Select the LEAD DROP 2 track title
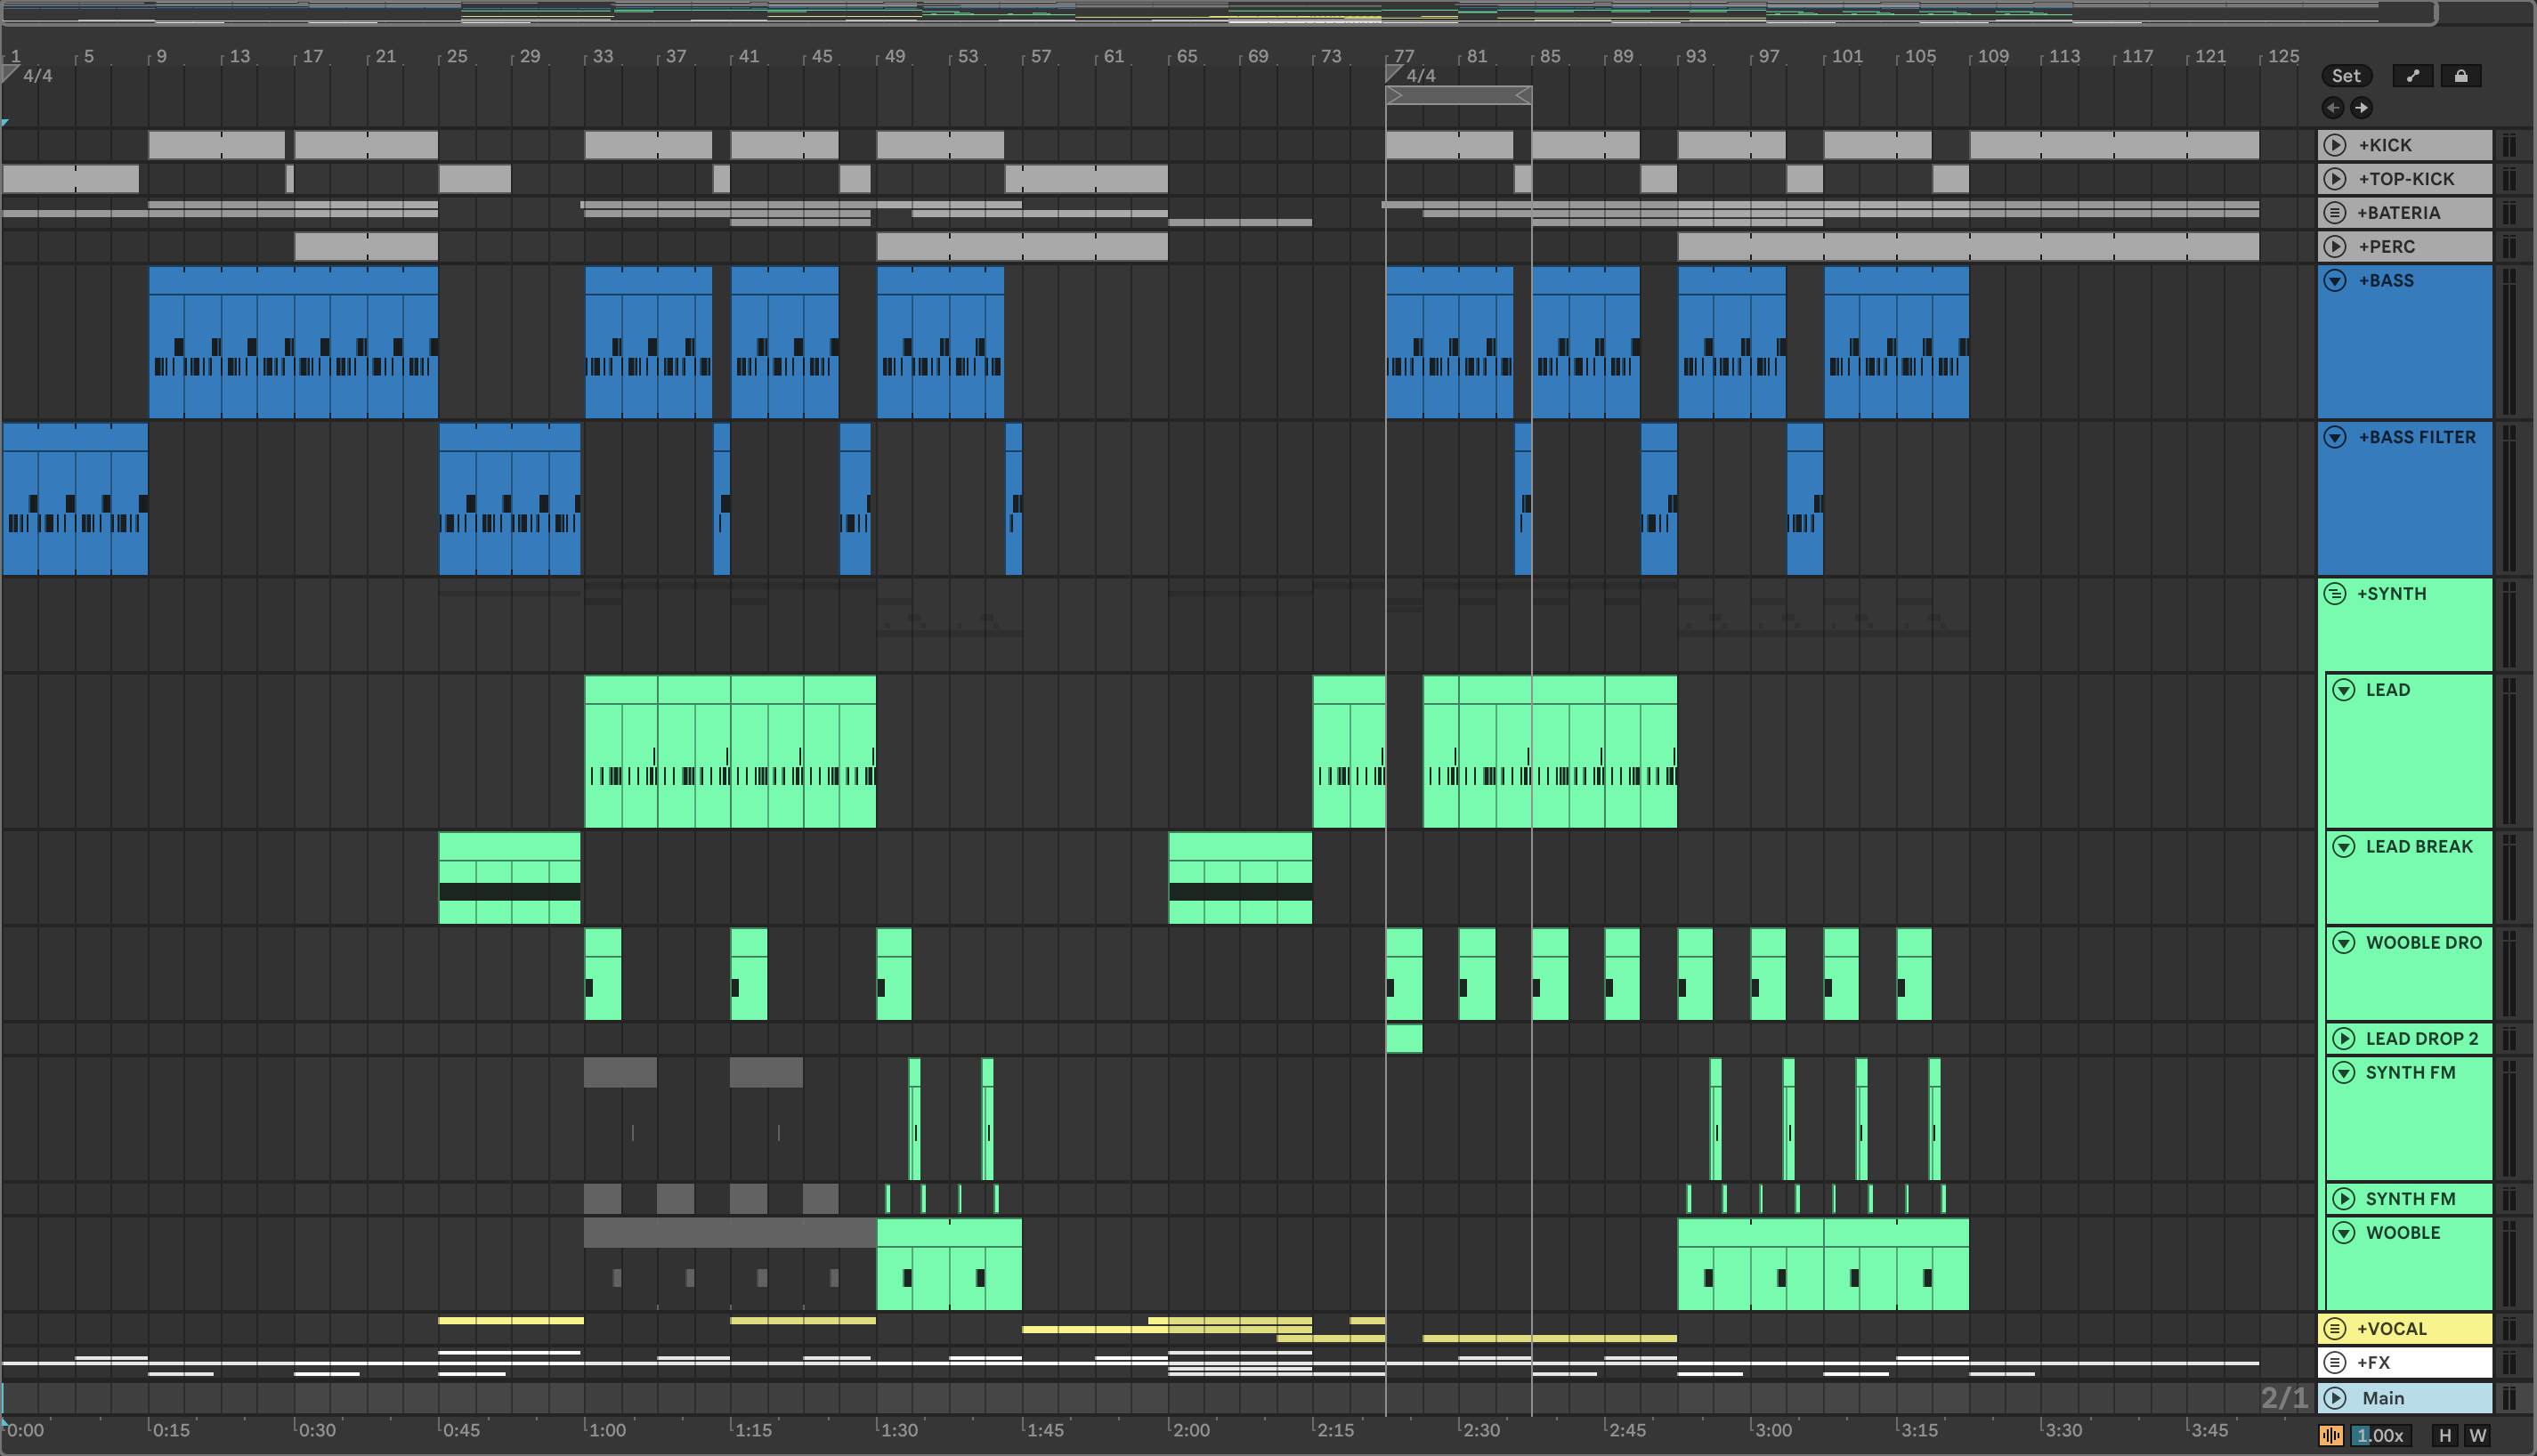 [x=2422, y=1039]
